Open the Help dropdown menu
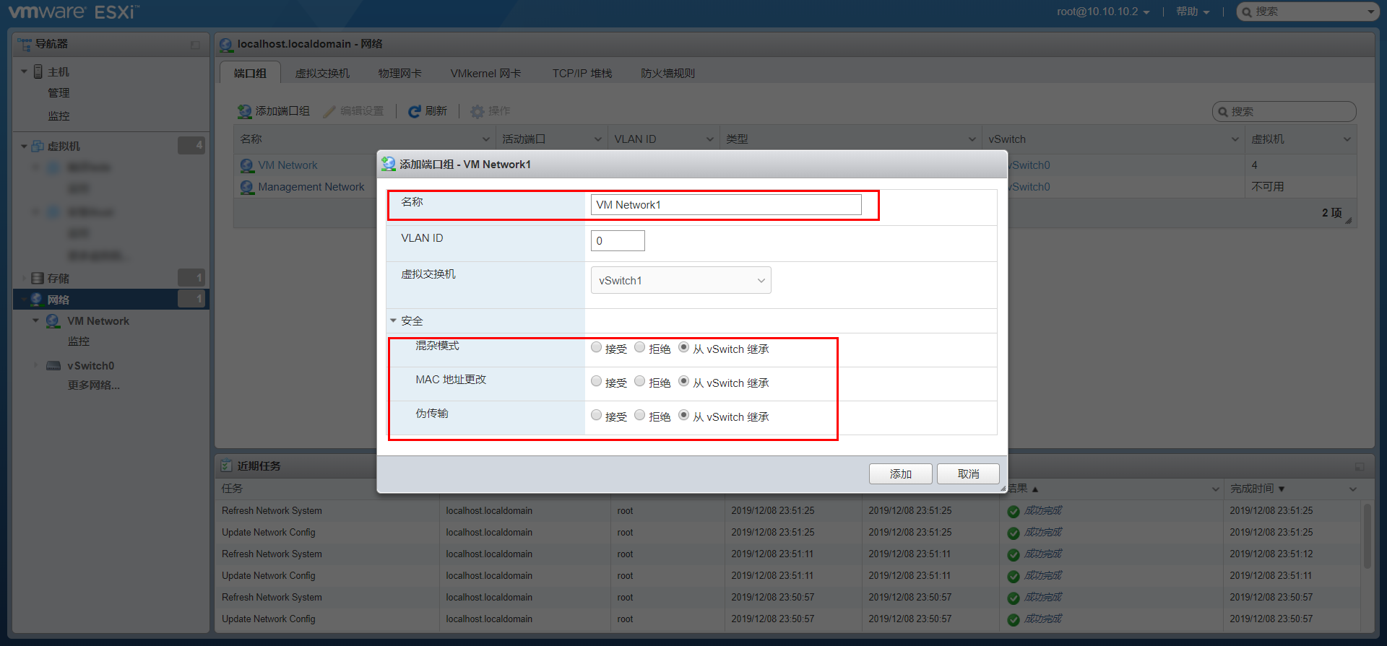 [1193, 12]
